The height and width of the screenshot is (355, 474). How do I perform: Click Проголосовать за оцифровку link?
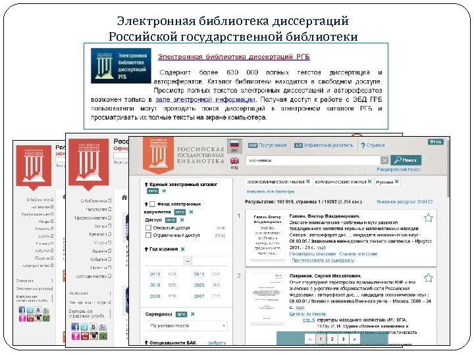click(x=323, y=260)
